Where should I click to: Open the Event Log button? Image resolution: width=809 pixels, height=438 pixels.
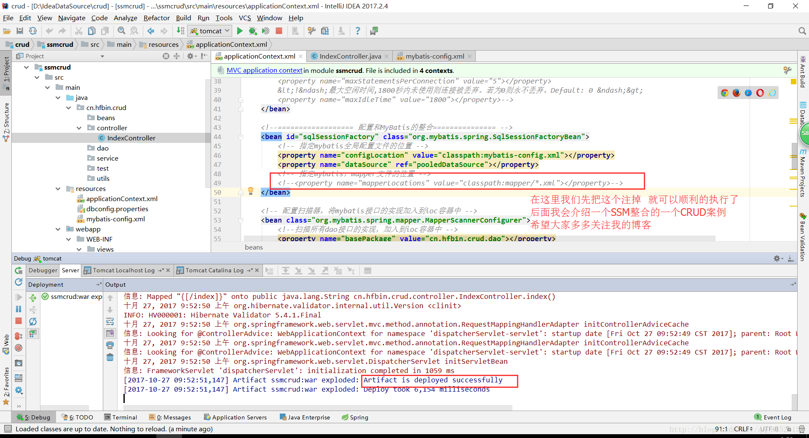pos(773,417)
